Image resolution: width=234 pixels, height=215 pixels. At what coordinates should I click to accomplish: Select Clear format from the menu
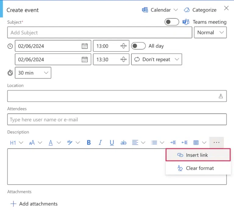point(198,168)
